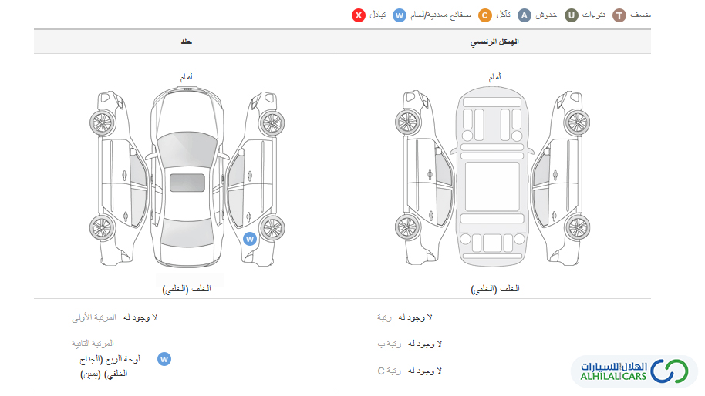Click the W icon beside rear quarter panel text
Viewport: 705px width, 396px height.
pyautogui.click(x=164, y=359)
